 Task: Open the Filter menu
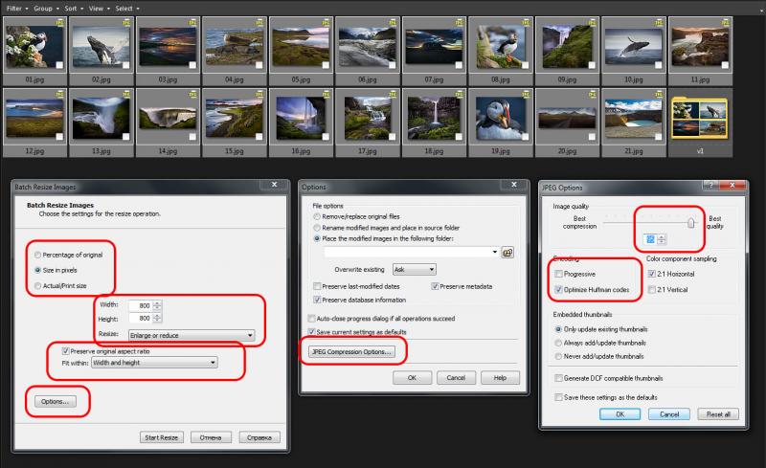pos(17,9)
